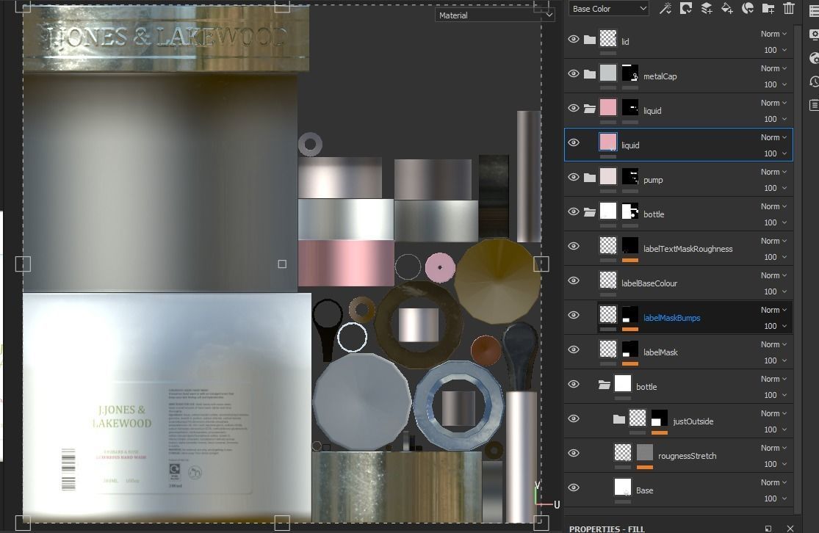This screenshot has width=819, height=533.
Task: Select the metalCap layer name
Action: pyautogui.click(x=660, y=76)
